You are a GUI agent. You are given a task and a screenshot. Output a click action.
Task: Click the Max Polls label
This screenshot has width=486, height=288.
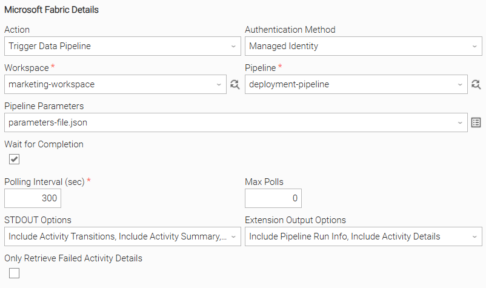264,182
